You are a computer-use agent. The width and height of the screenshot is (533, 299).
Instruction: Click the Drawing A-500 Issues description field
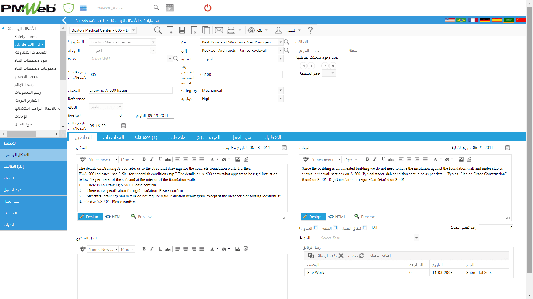point(130,90)
